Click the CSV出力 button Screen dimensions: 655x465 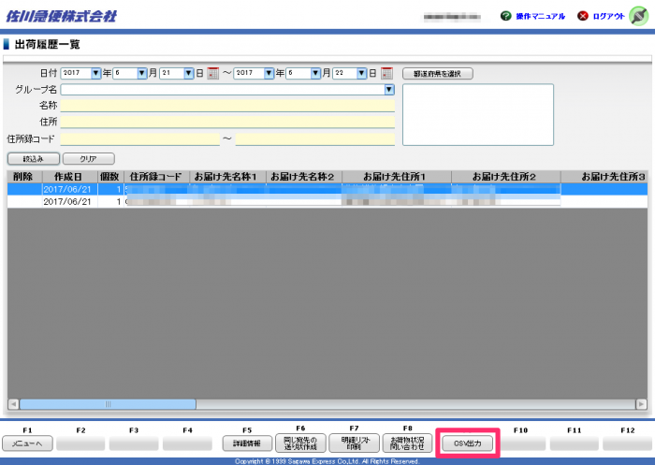click(468, 443)
